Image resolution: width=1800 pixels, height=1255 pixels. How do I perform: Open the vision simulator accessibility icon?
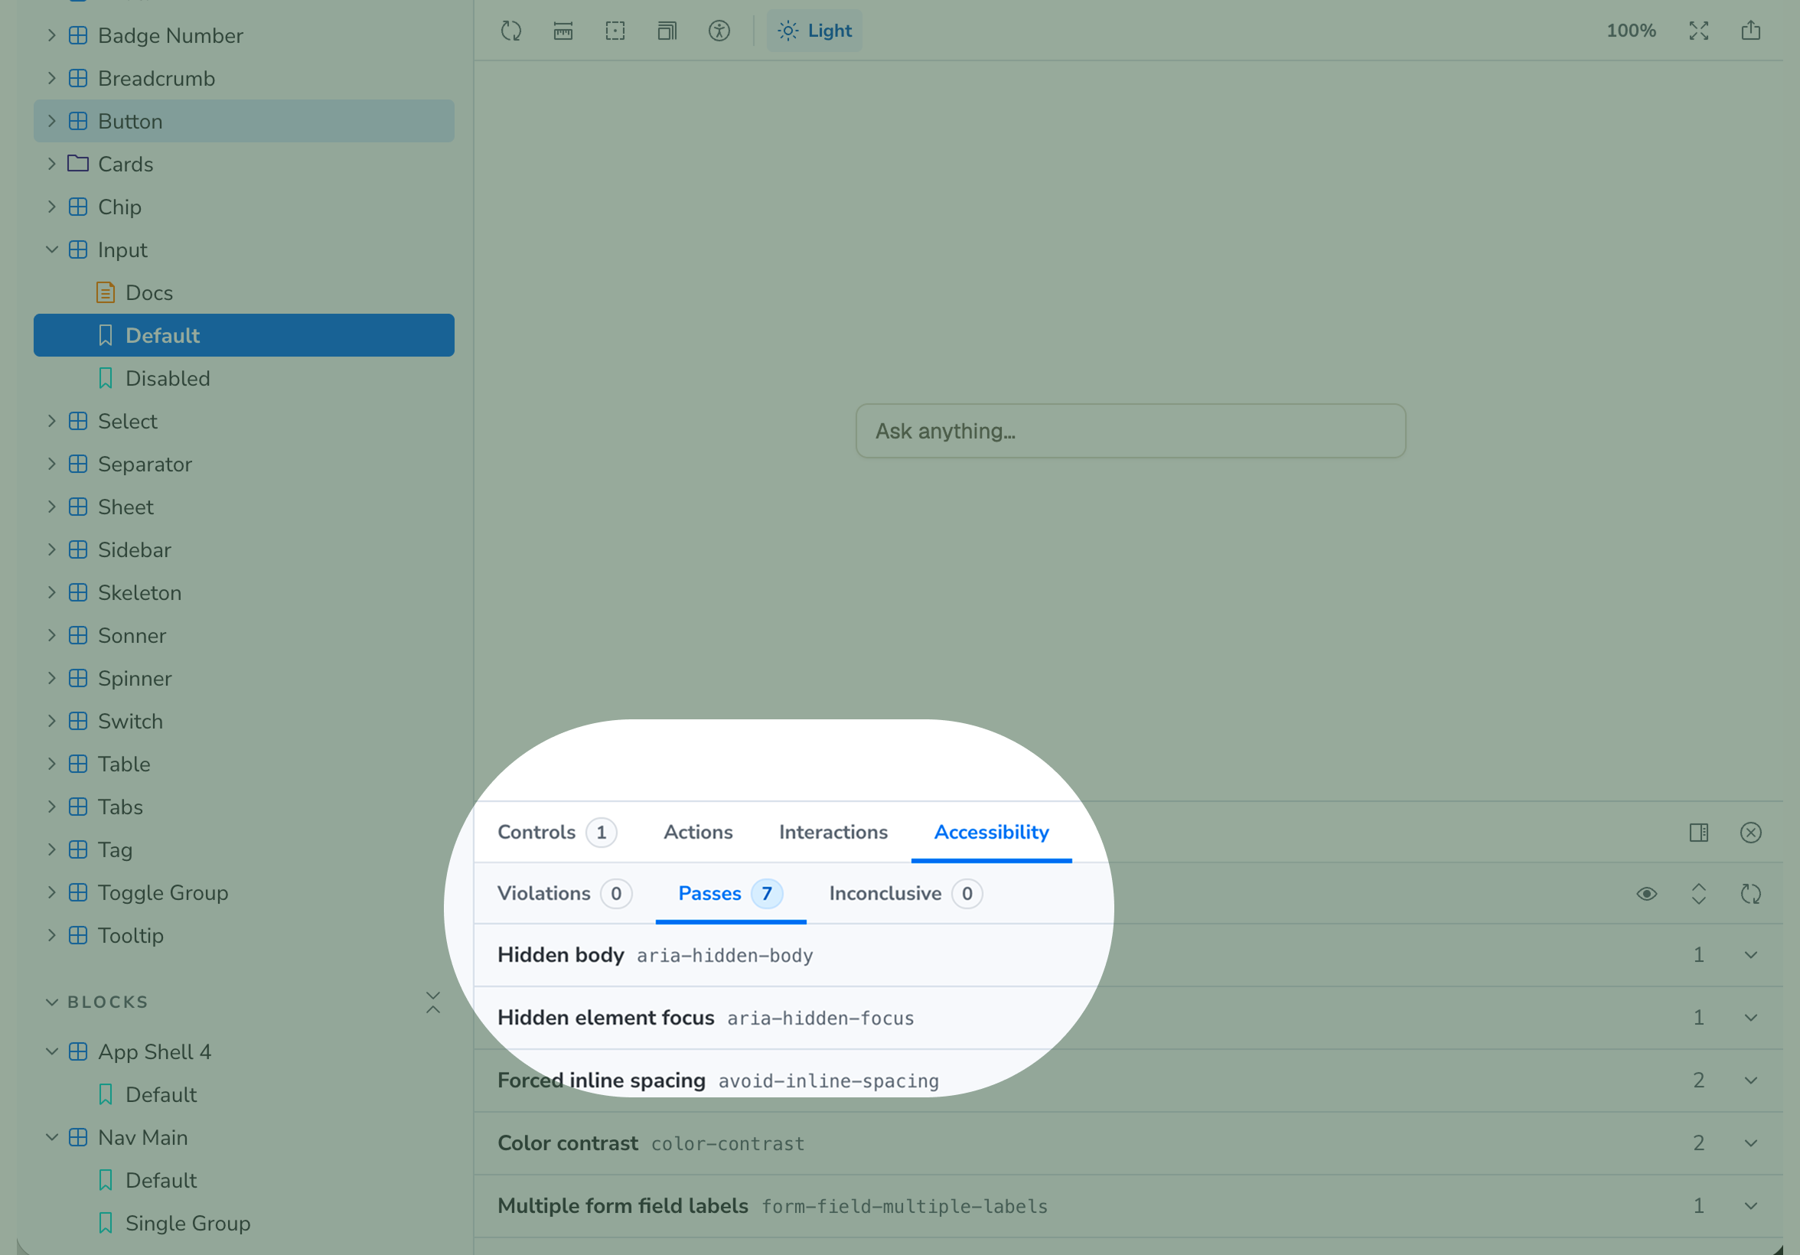click(x=719, y=31)
